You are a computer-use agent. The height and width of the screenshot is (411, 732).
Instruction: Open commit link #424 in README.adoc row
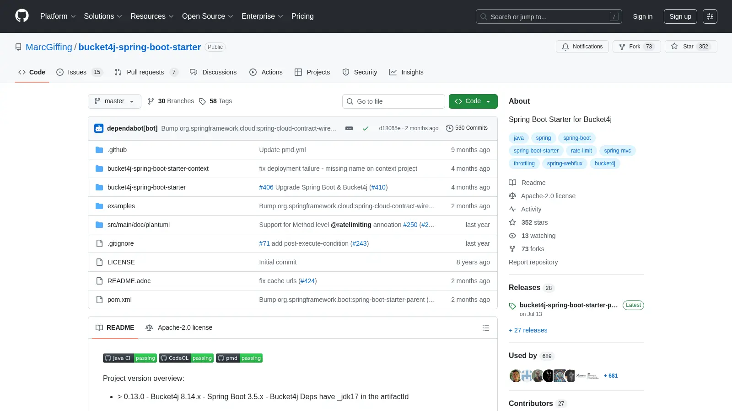(307, 281)
